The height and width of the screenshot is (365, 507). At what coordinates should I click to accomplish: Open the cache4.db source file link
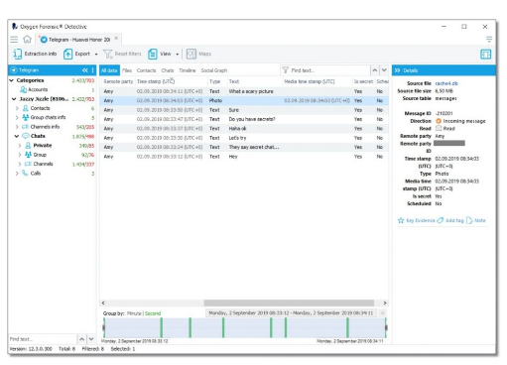pos(446,83)
